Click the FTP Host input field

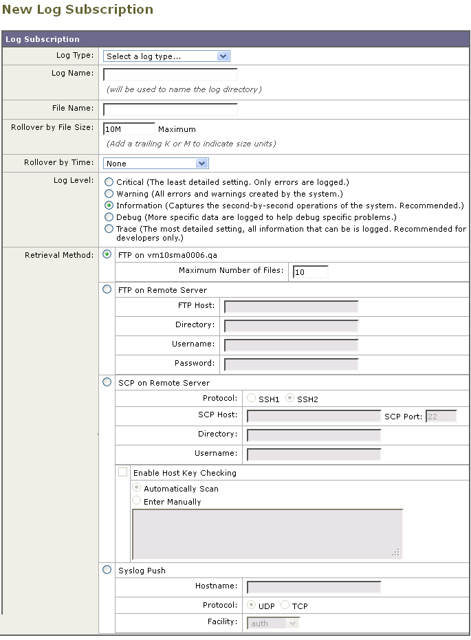coord(292,307)
